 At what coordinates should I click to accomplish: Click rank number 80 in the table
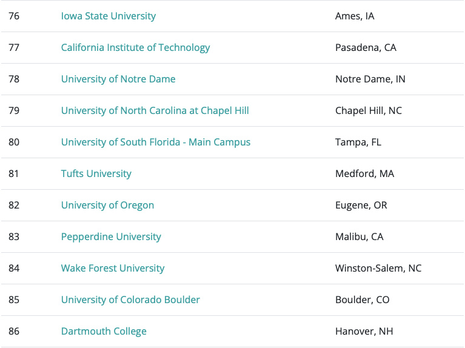point(14,142)
